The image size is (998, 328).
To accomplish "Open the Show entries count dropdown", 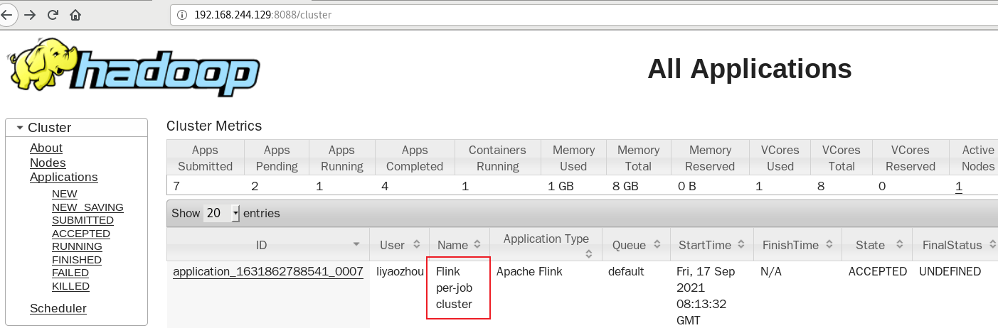I will tap(222, 213).
